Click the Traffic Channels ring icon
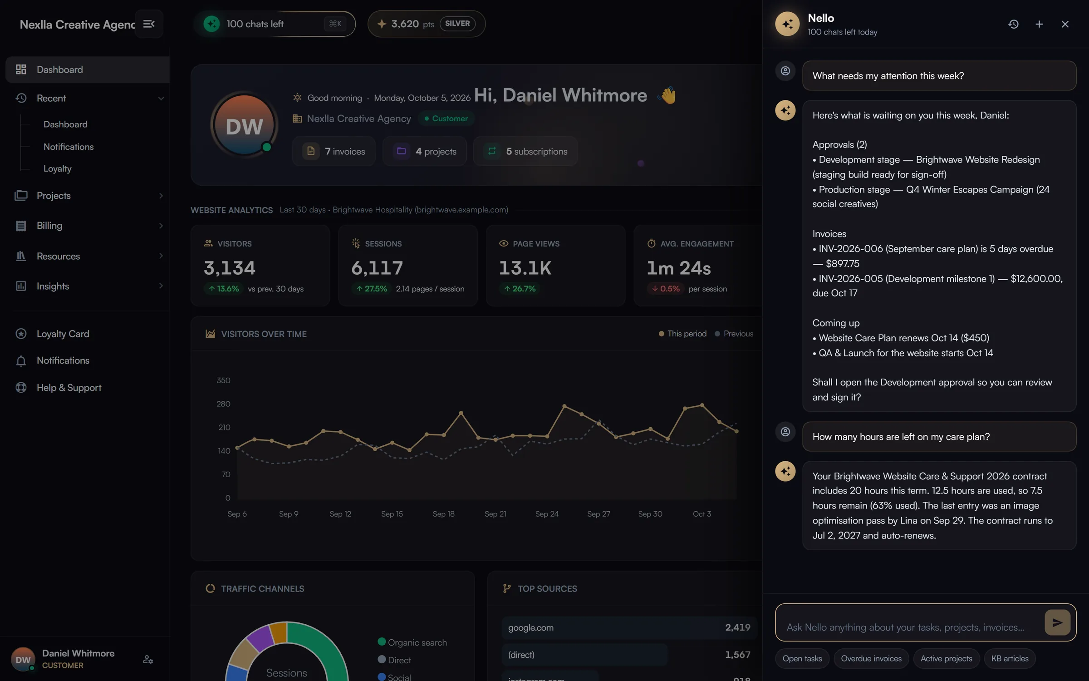Viewport: 1089px width, 681px height. [210, 588]
